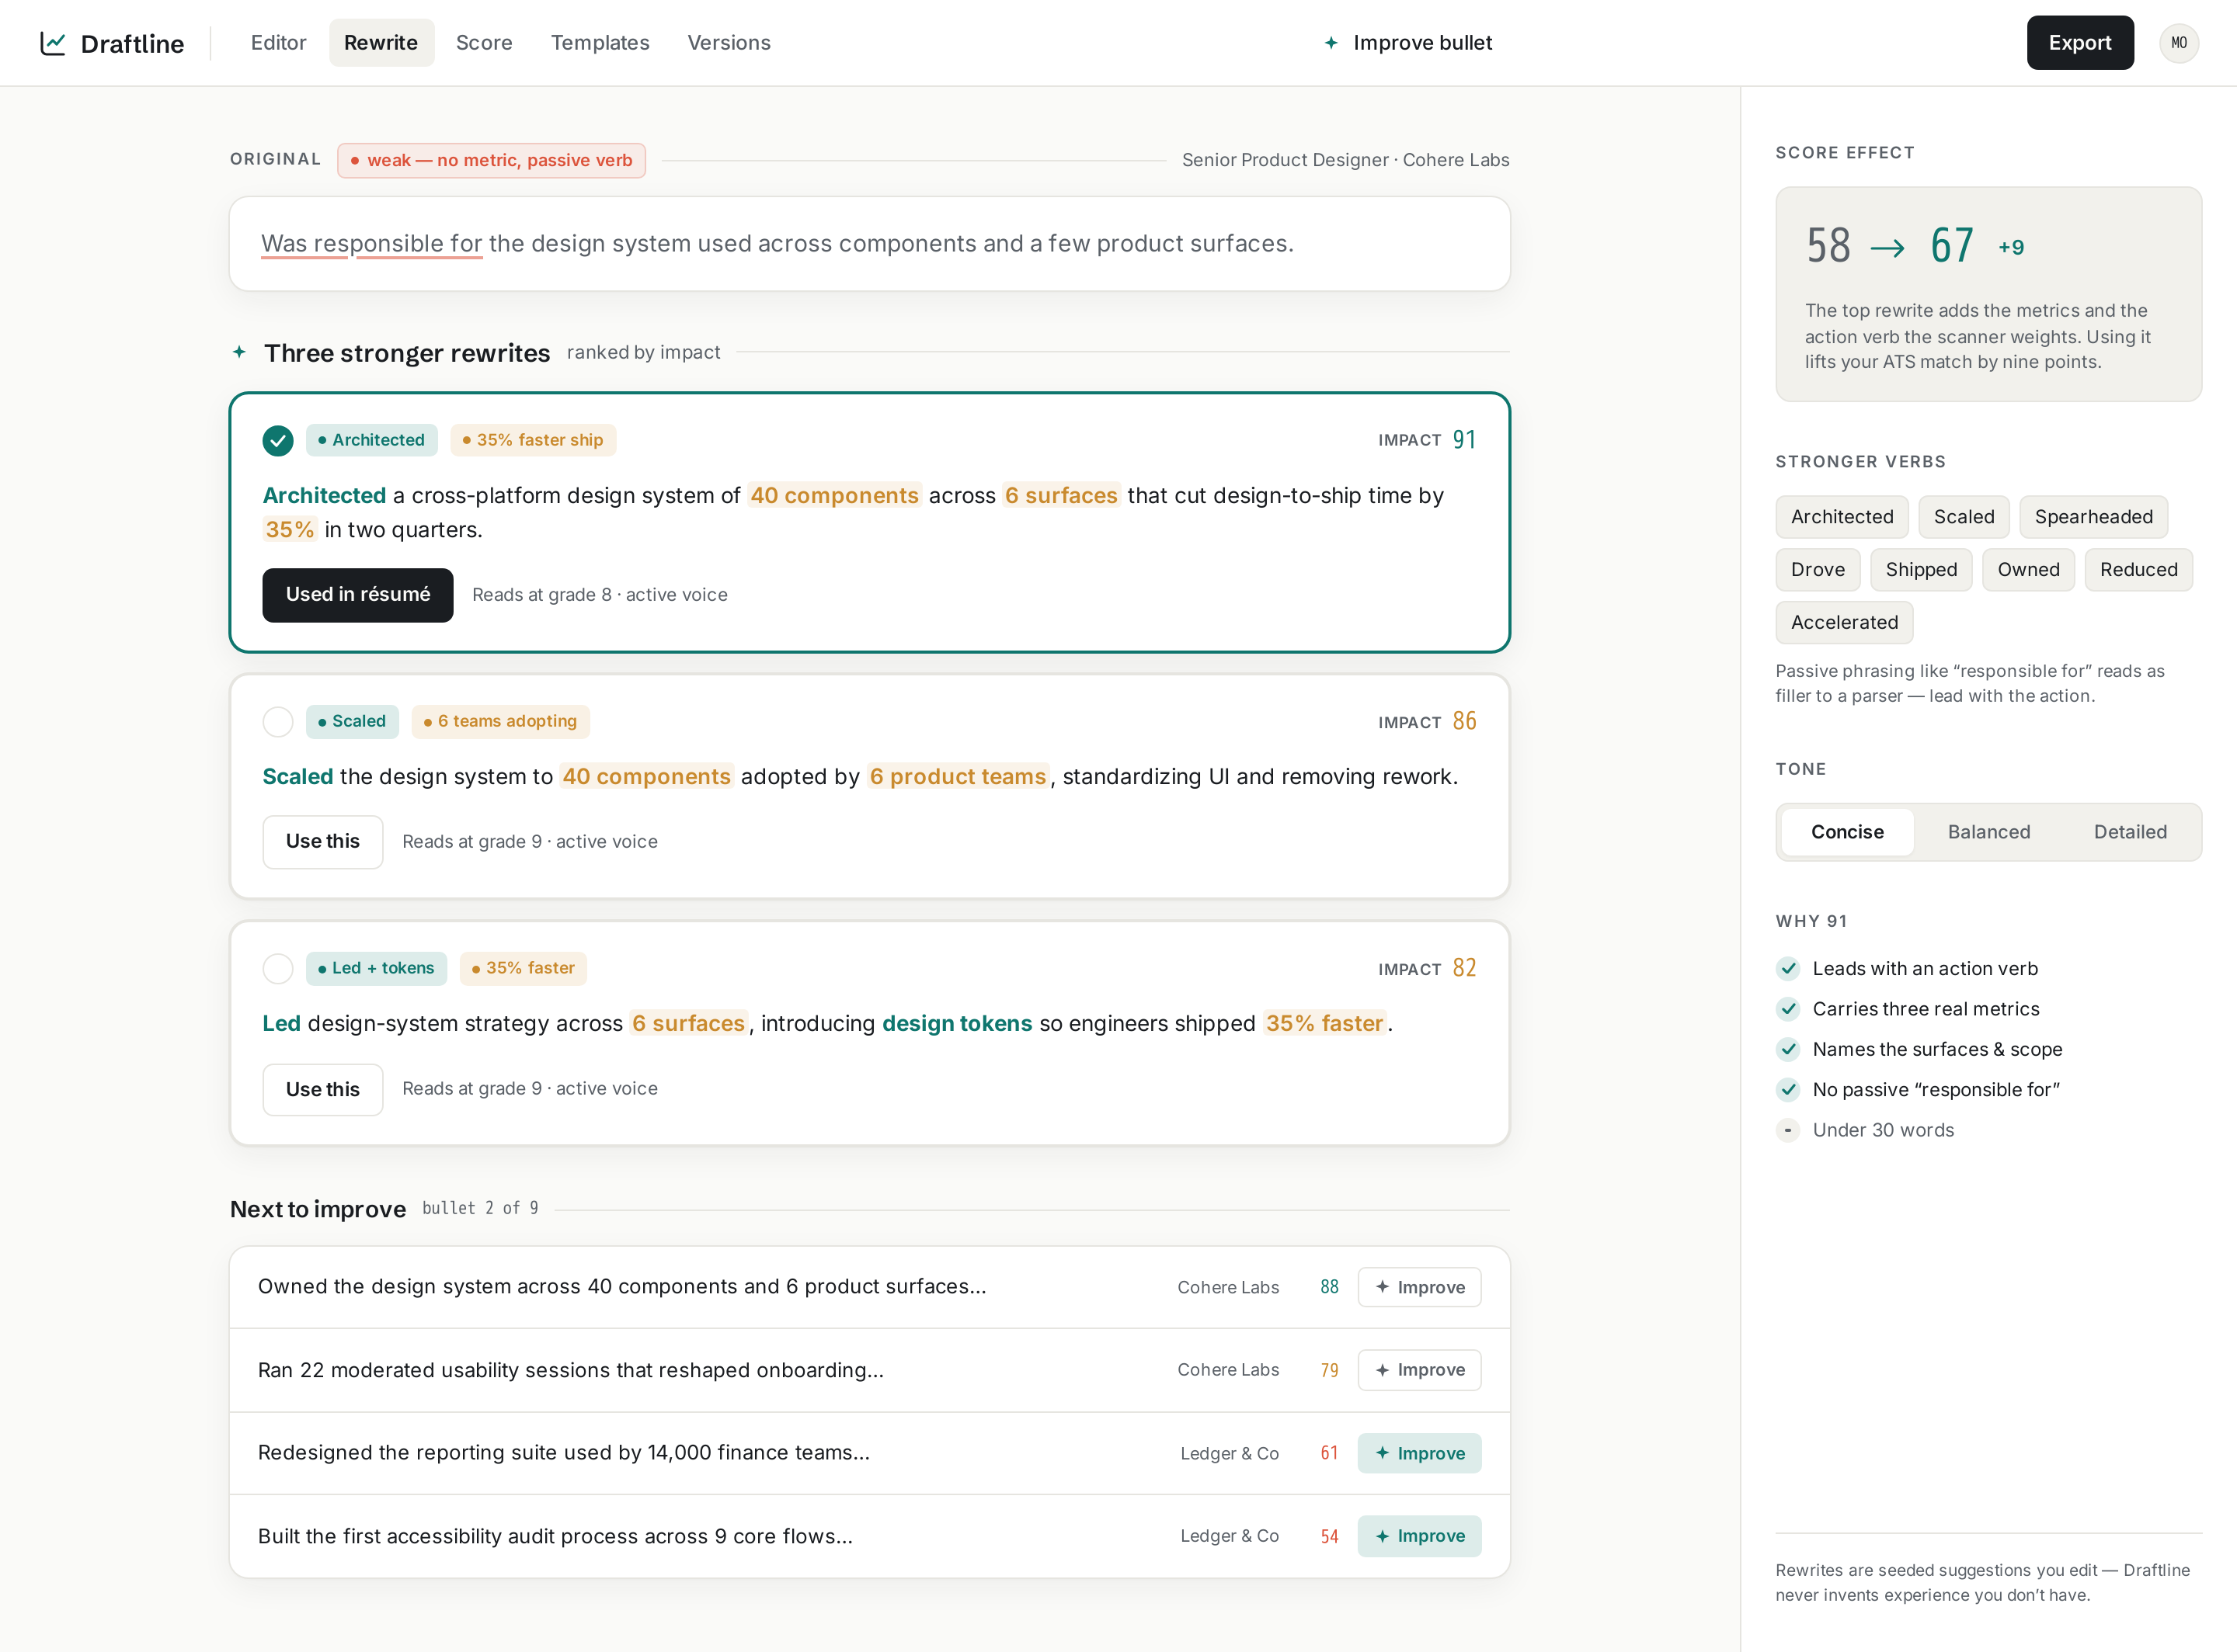Click the highlighted 6 product teams text
Image resolution: width=2237 pixels, height=1652 pixels.
958,777
